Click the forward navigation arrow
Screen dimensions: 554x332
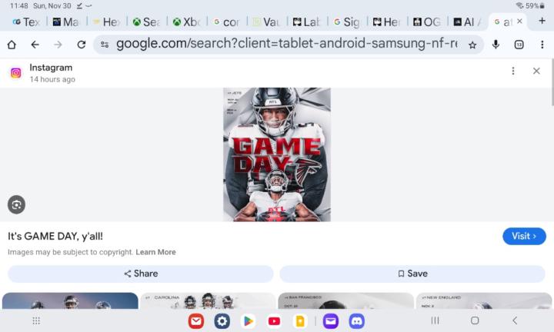click(x=58, y=45)
